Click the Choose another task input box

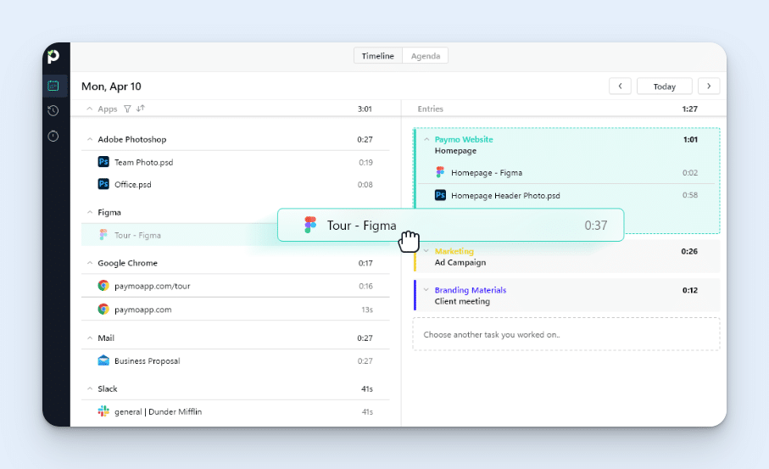pyautogui.click(x=566, y=335)
